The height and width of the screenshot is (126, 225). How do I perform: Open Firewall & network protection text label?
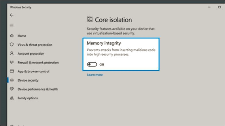[x=38, y=63]
